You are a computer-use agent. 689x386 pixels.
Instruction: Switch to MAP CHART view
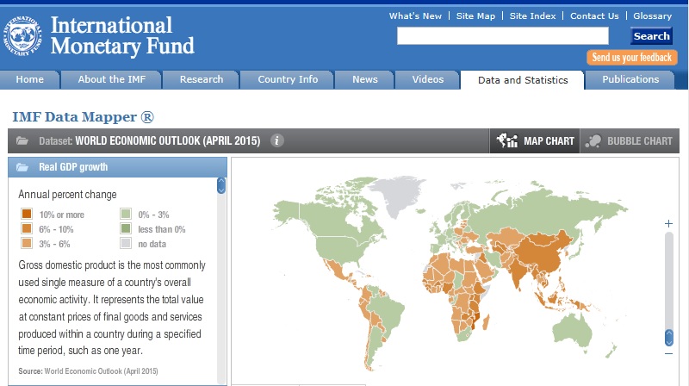coord(535,140)
